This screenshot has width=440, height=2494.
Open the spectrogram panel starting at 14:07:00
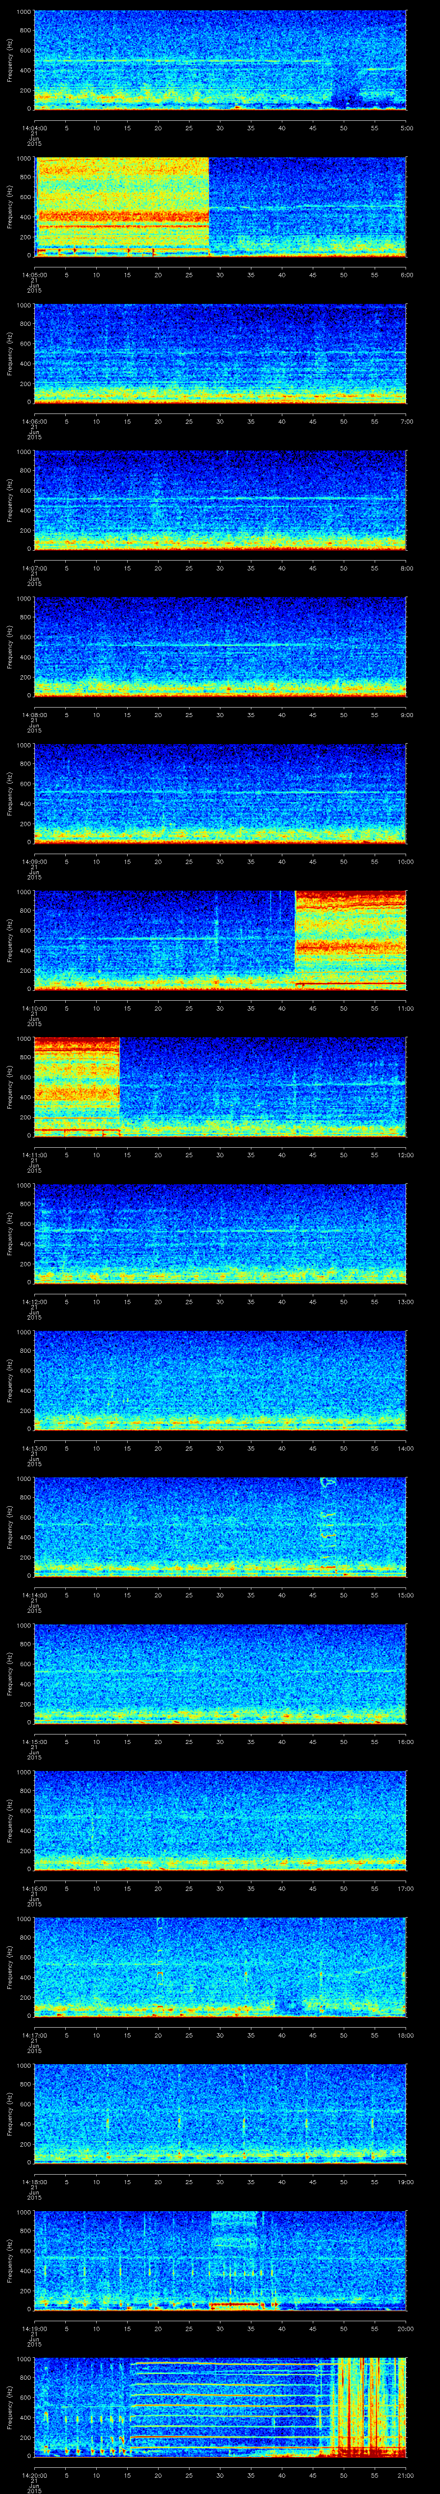pyautogui.click(x=220, y=499)
